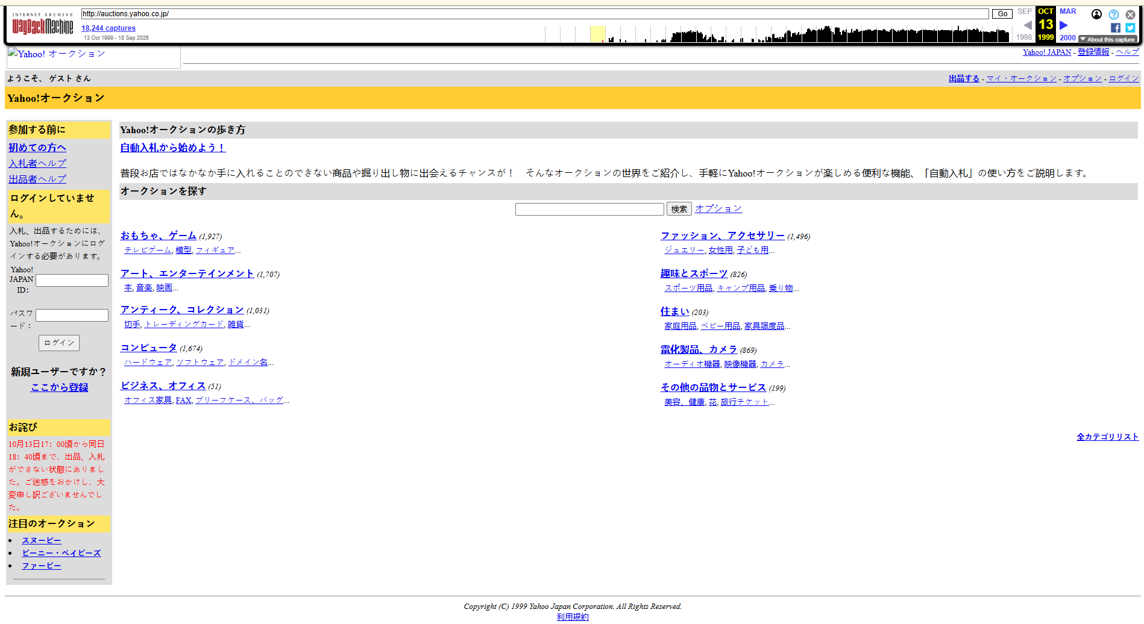Open the Wayback help question icon

[x=1113, y=14]
